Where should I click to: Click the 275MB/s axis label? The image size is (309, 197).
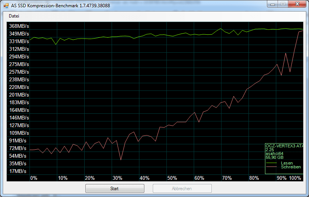point(19,64)
